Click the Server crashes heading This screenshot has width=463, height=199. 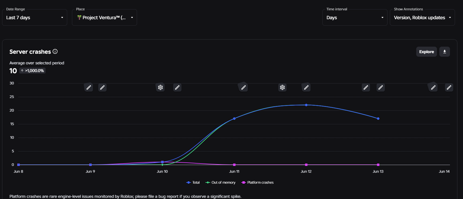30,52
